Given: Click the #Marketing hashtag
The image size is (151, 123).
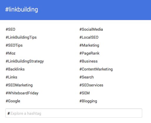Looking at the screenshot, I should pos(89,45).
